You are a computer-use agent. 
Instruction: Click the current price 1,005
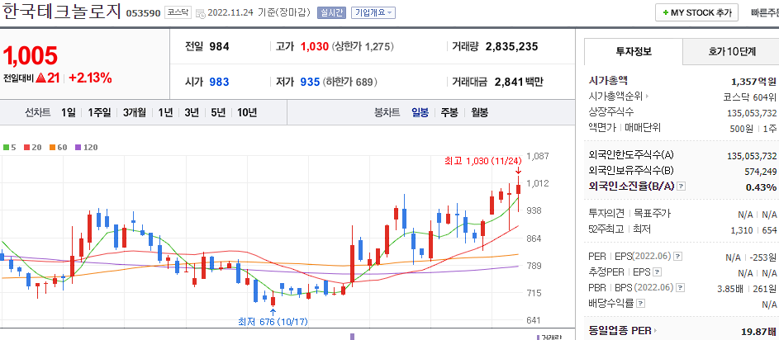coord(31,55)
